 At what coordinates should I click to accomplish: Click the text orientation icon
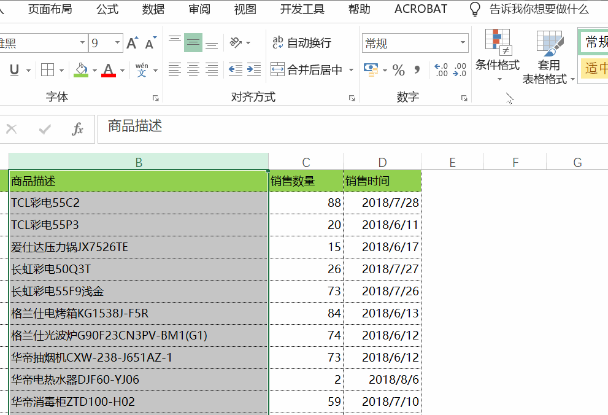pyautogui.click(x=236, y=42)
